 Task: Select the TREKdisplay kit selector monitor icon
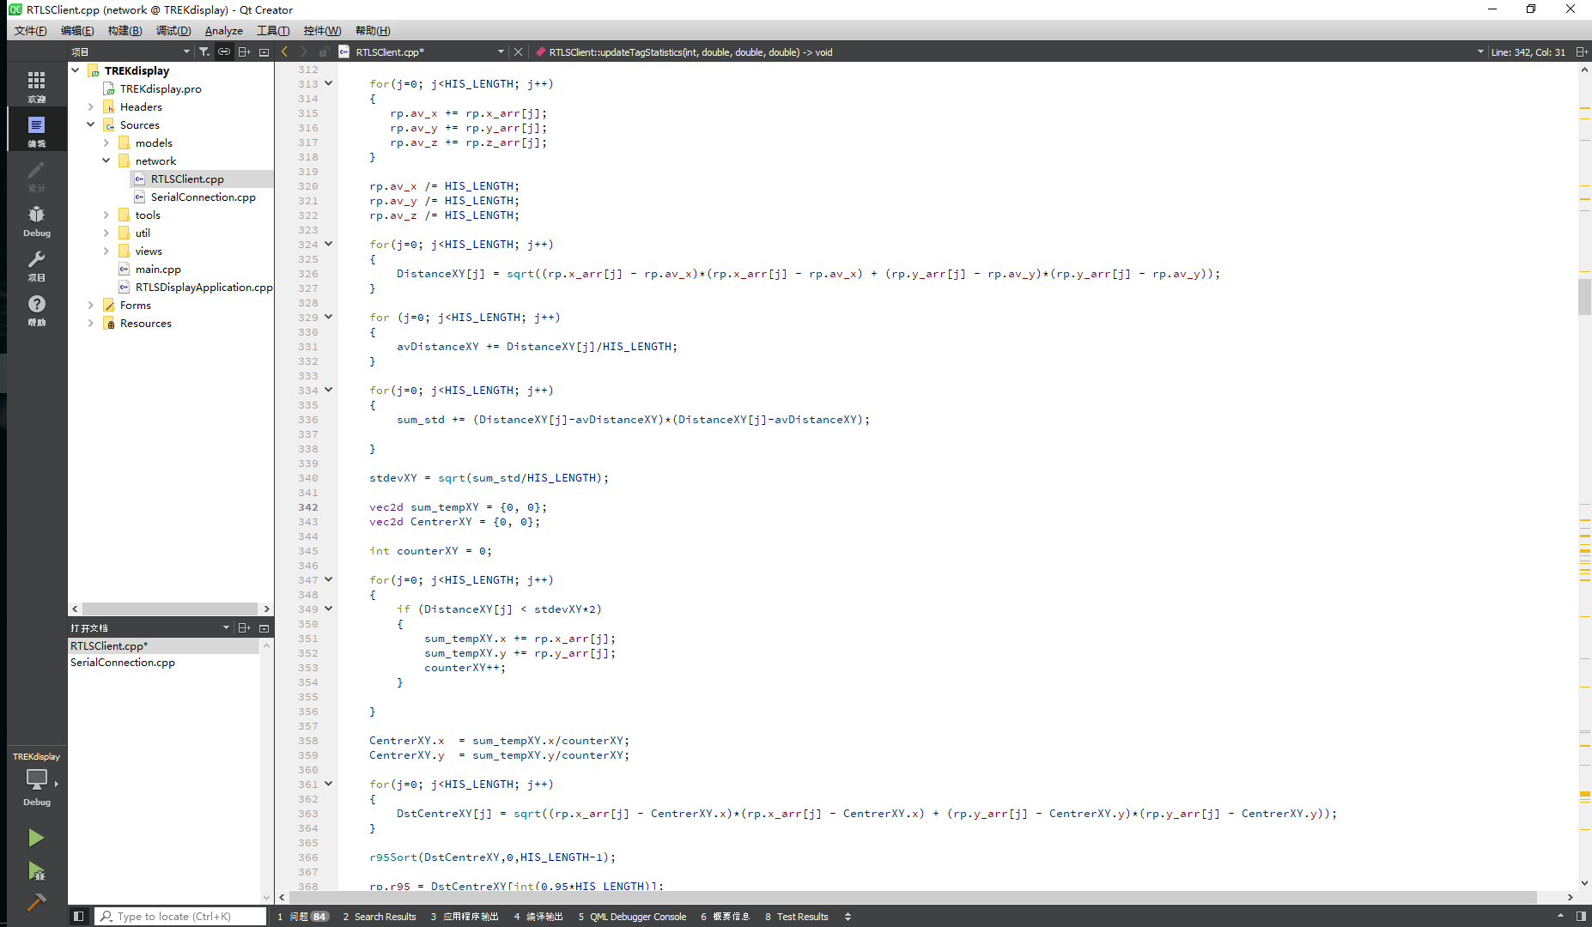tap(36, 779)
